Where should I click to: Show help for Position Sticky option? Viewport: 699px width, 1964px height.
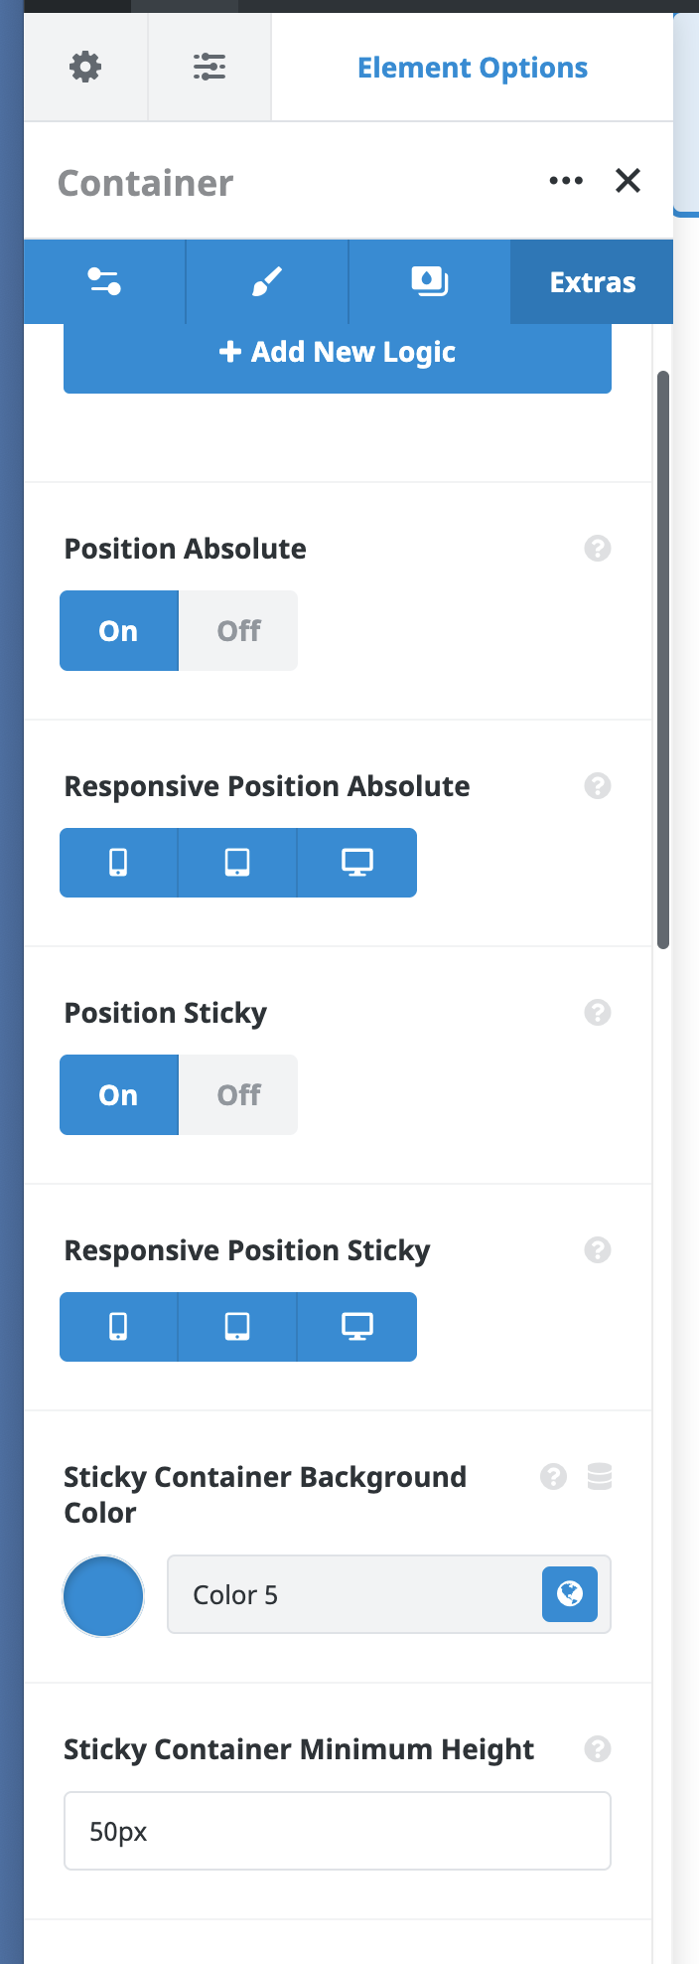tap(598, 1013)
